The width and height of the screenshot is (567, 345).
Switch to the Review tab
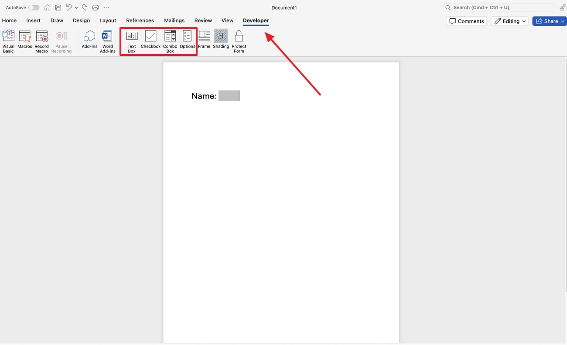[203, 20]
